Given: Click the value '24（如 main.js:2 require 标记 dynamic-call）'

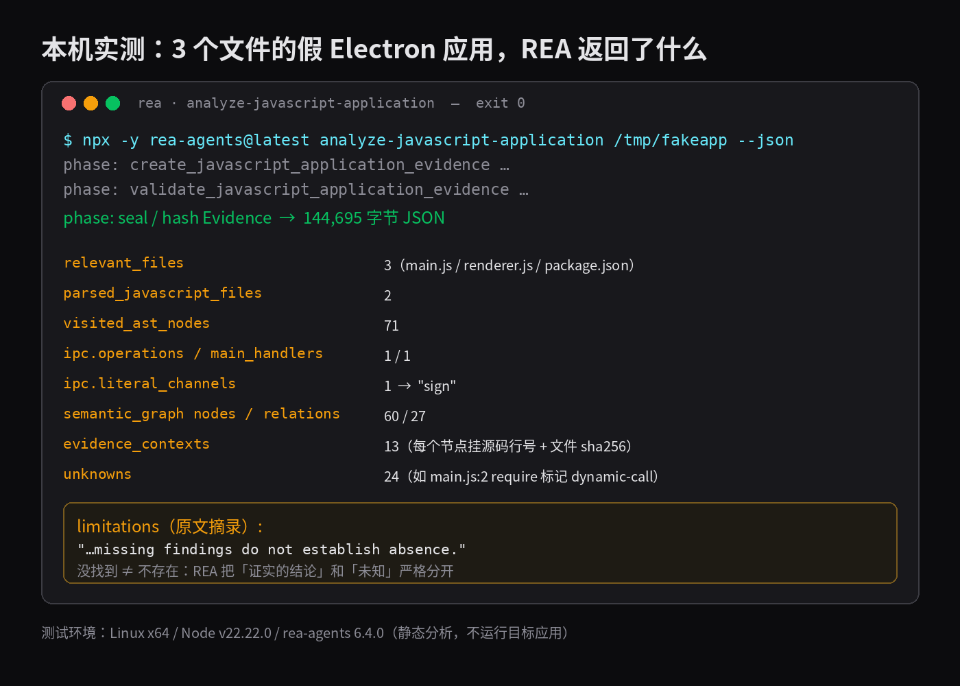Looking at the screenshot, I should [523, 477].
